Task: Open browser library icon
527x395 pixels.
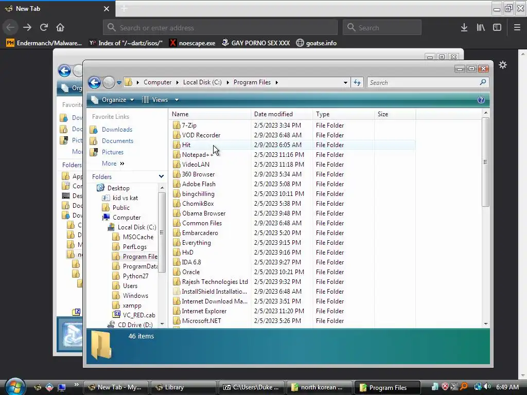Action: point(481,28)
